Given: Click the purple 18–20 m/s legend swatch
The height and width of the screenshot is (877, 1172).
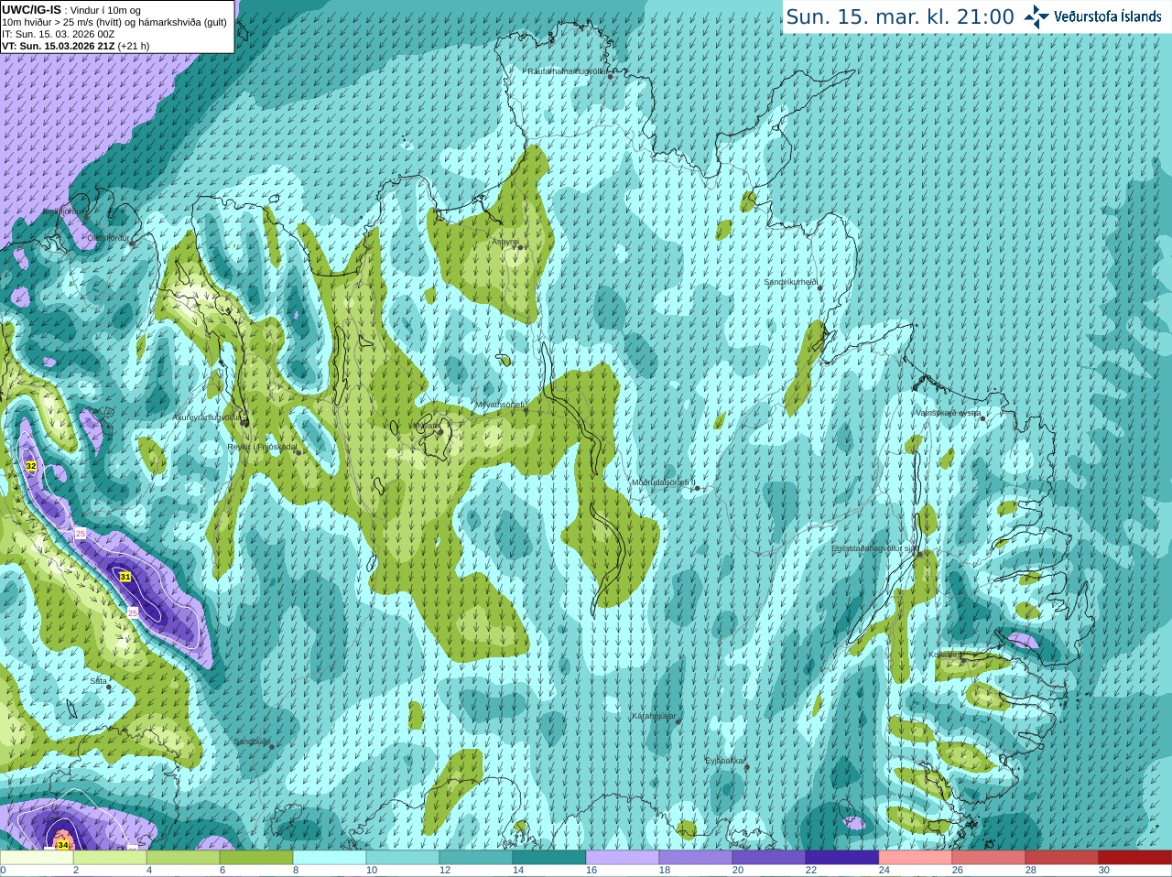Looking at the screenshot, I should click(x=696, y=858).
